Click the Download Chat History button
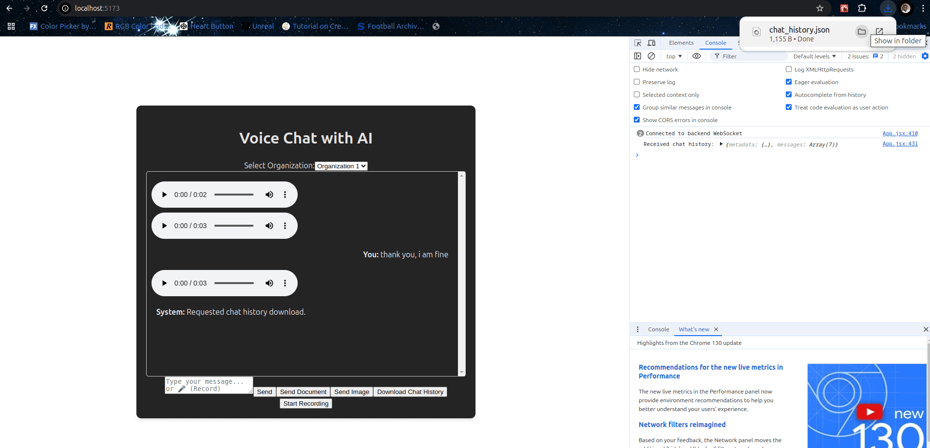This screenshot has height=448, width=930. point(410,392)
